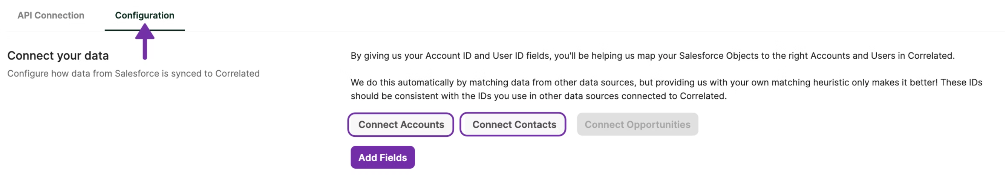
Task: Switch to the API Connection tab
Action: click(51, 15)
